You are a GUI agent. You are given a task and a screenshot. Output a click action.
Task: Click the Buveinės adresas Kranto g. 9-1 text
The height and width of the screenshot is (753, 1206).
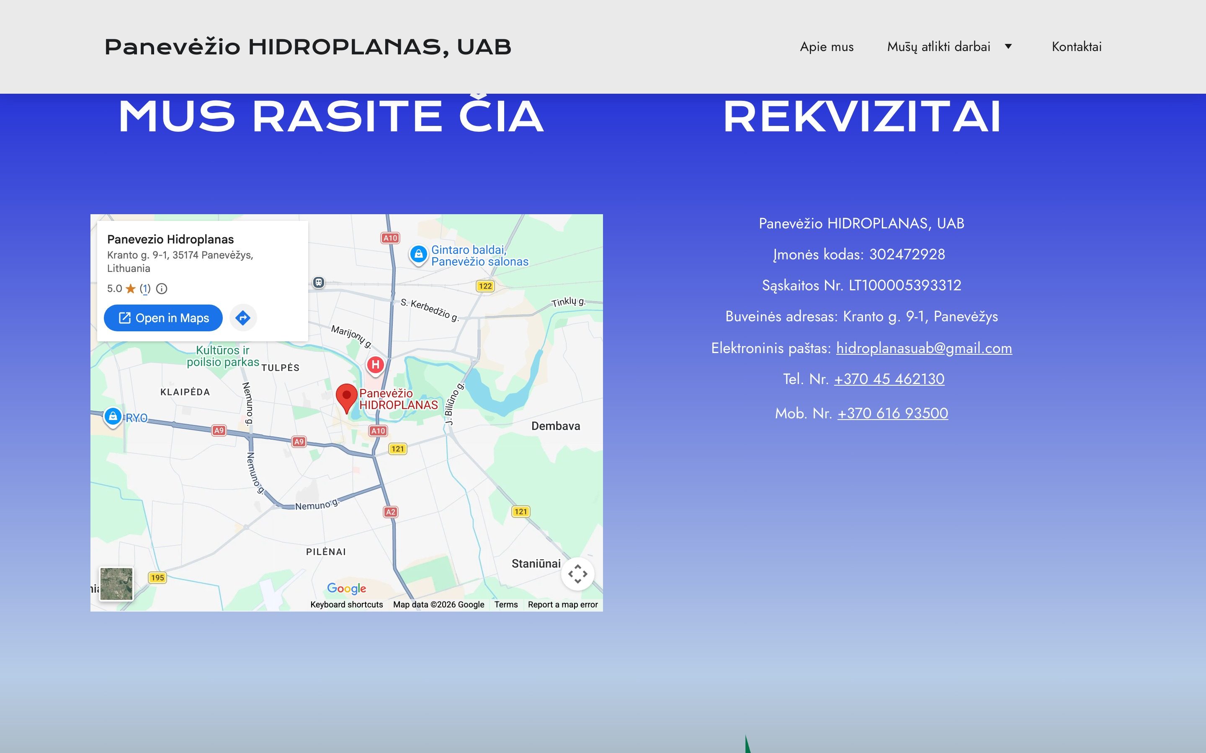coord(861,316)
